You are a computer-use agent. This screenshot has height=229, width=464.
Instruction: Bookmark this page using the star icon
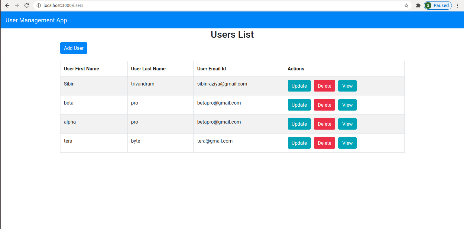pos(406,5)
